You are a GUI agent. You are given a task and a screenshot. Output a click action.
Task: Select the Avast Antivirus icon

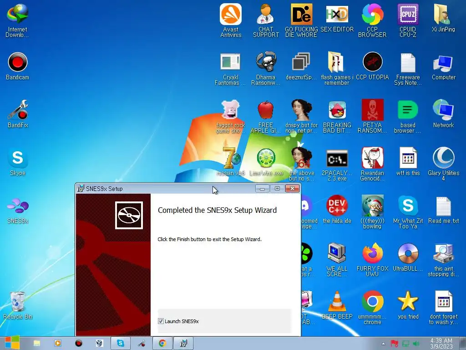tap(231, 20)
